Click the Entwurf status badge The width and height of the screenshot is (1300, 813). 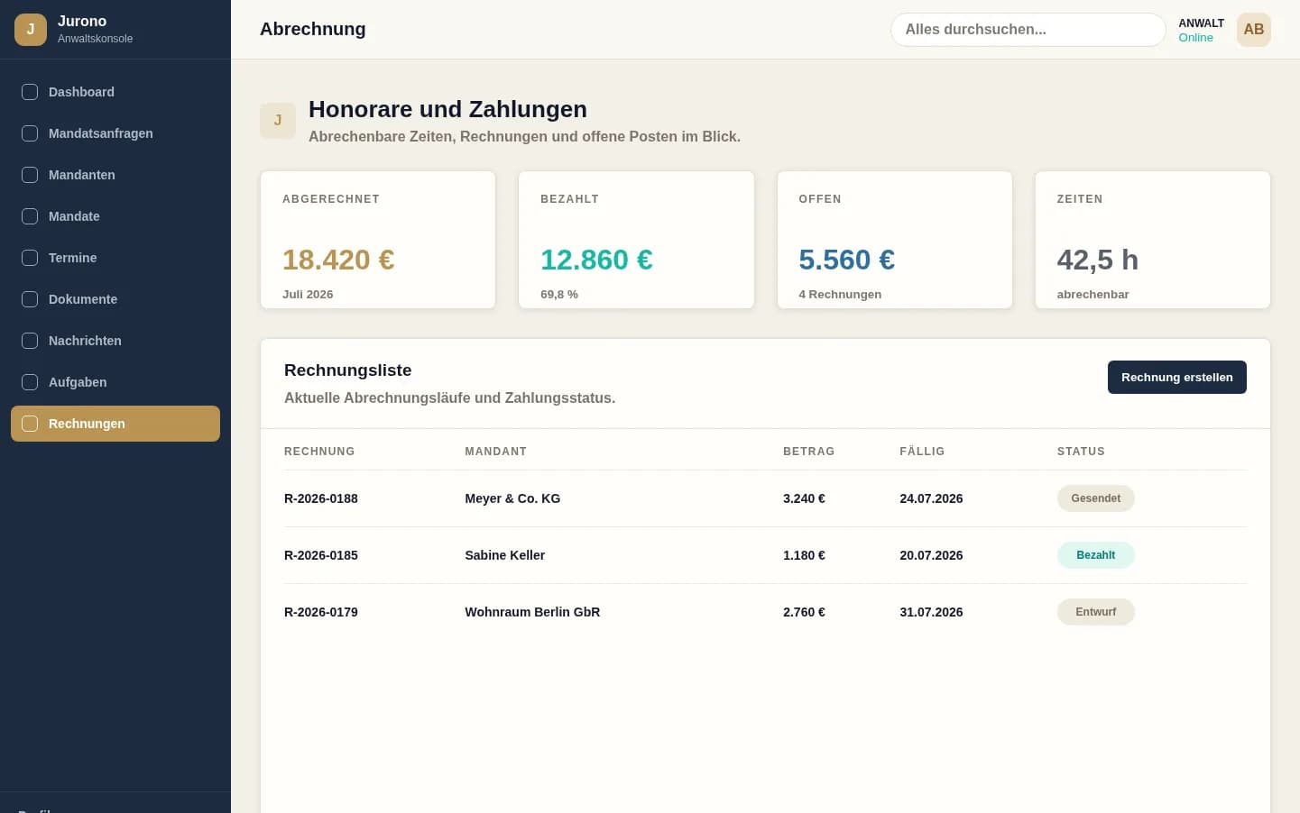click(1095, 612)
